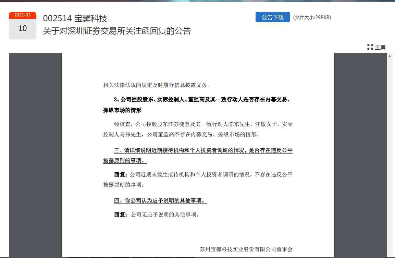
Task: Click the announcement title 关于对深圳证券交易所关注函回复的公告
Action: click(x=117, y=31)
